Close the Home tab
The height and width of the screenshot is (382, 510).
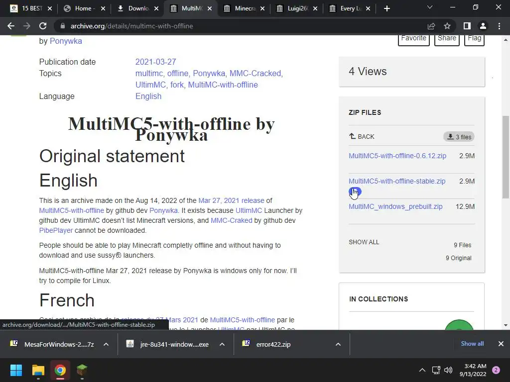[x=103, y=8]
